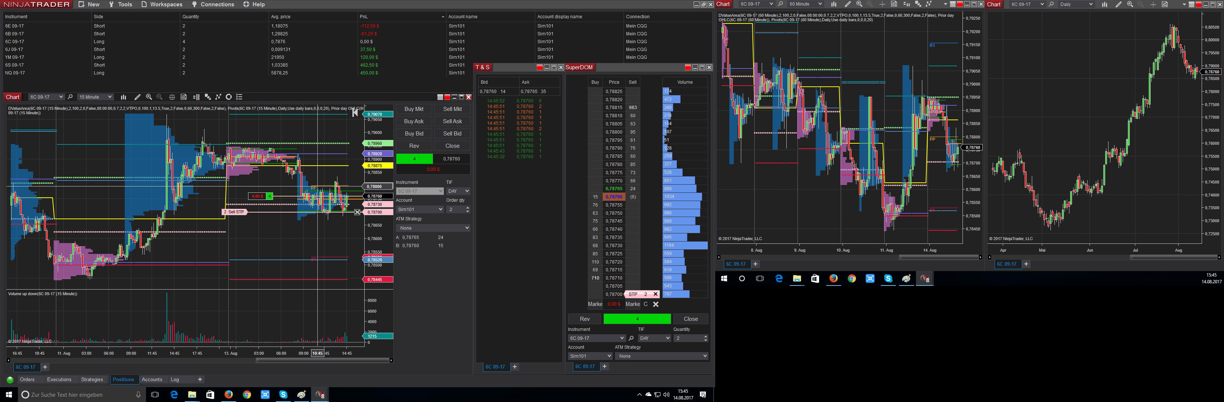Toggle Chart Trader in 60 Minute chart toolbar
This screenshot has height=402, width=1224.
906,4
